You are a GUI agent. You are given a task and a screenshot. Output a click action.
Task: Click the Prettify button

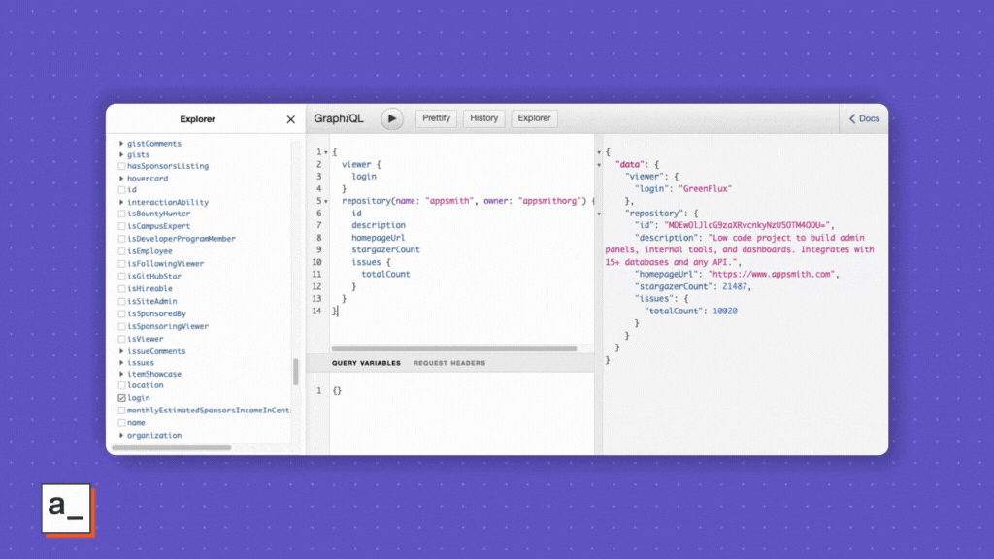click(436, 118)
